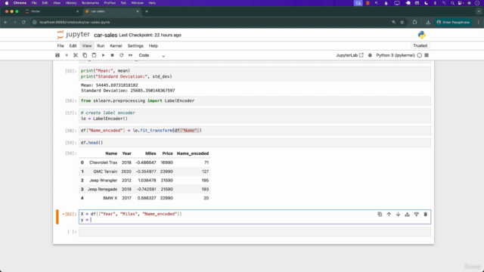This screenshot has height=272, width=484.
Task: Open a new browser tab with the plus
Action: (x=147, y=11)
